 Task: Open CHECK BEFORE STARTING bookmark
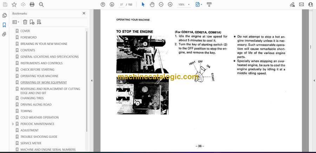coord(38,70)
